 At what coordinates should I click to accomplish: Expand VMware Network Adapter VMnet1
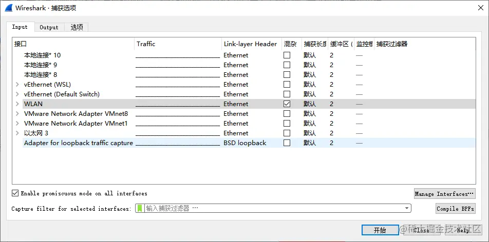tap(17, 124)
